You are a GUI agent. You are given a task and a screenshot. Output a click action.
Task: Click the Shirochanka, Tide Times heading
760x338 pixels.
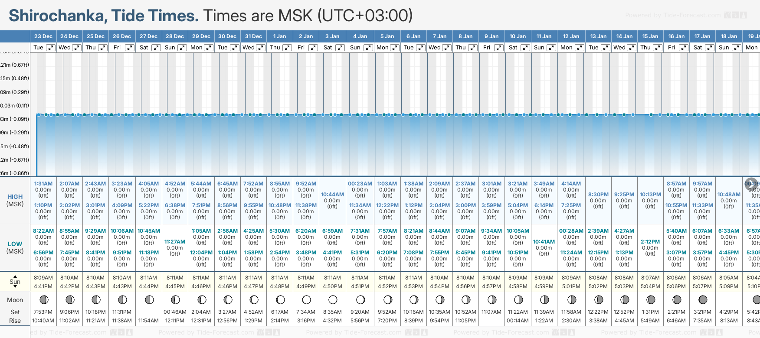(x=104, y=16)
